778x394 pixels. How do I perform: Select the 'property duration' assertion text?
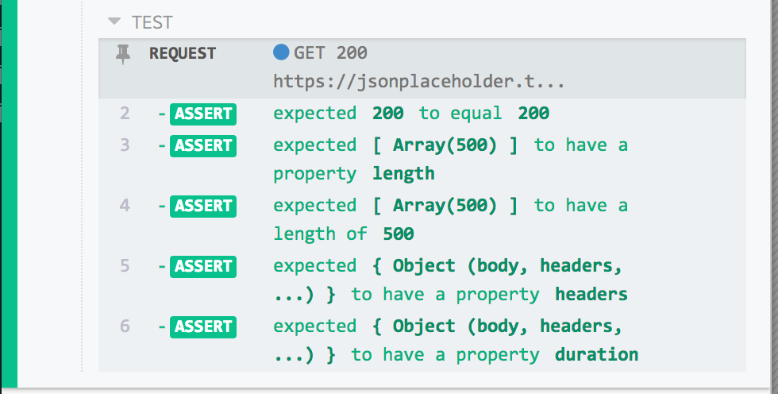[495, 355]
